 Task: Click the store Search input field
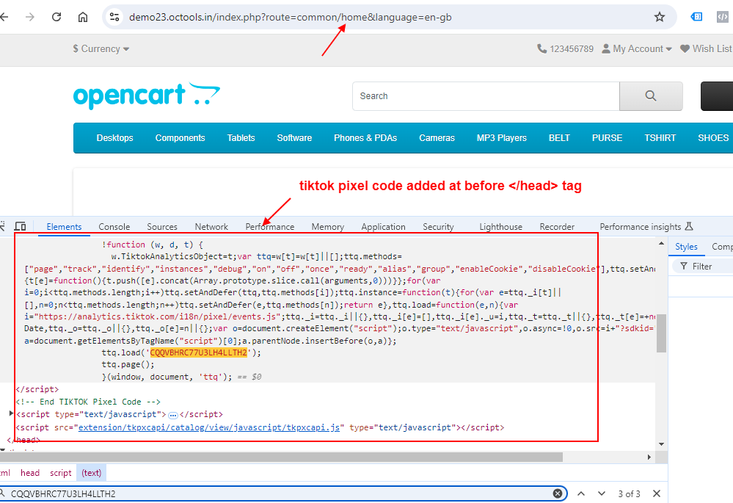coord(486,96)
